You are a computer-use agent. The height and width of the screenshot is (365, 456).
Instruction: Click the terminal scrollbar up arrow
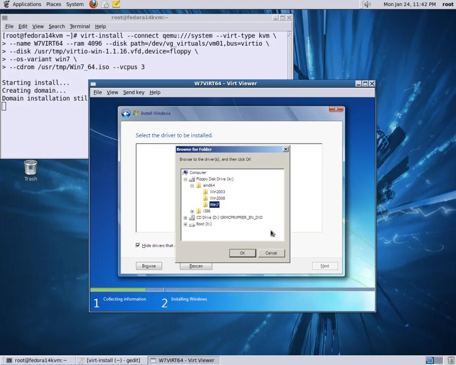coord(289,34)
